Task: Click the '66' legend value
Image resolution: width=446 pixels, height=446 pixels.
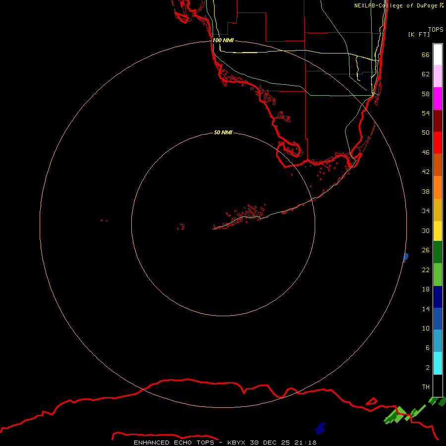Action: [426, 55]
